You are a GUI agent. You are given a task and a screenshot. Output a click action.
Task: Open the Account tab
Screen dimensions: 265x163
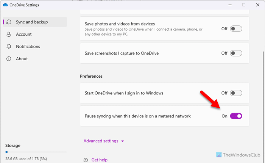tap(23, 34)
